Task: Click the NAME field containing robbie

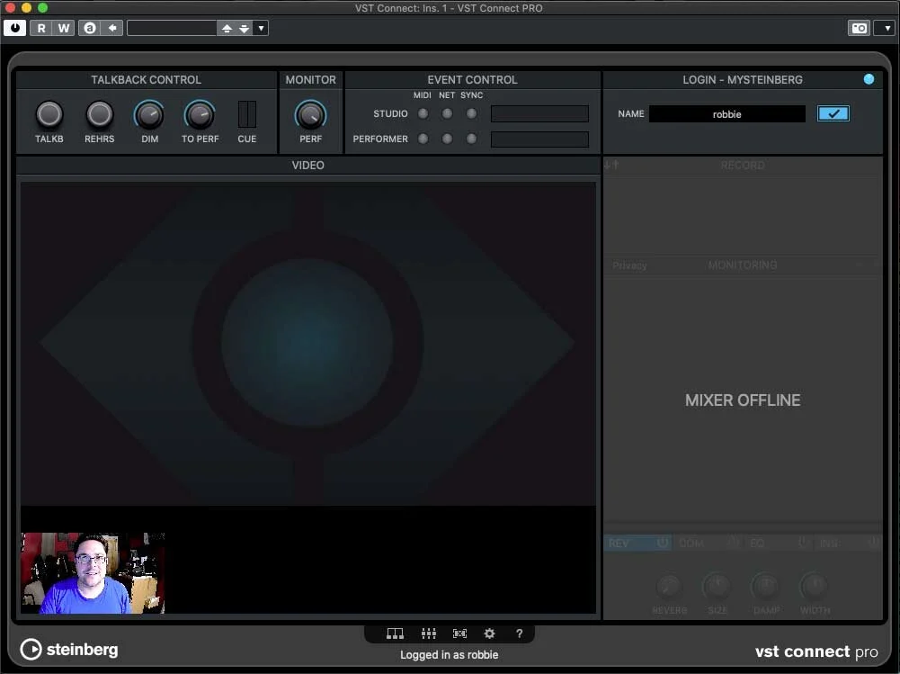Action: coord(727,113)
